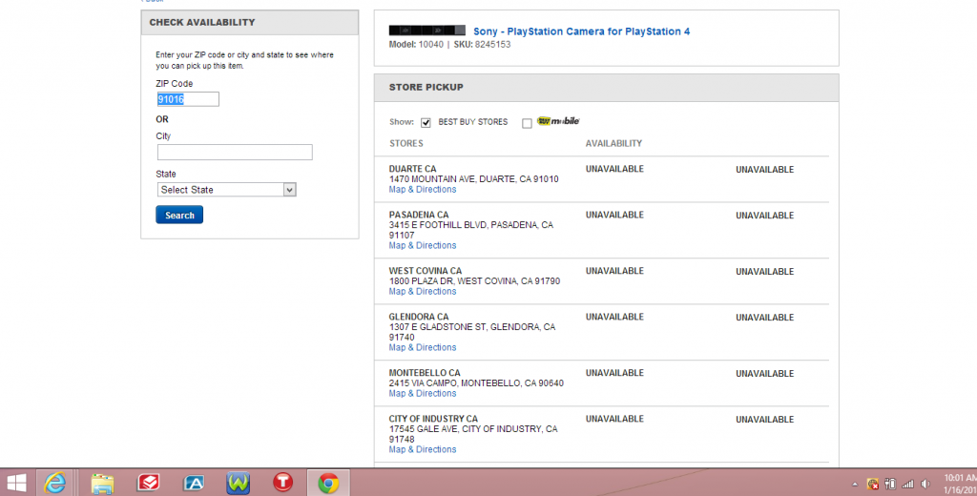Show hidden system tray icons
The width and height of the screenshot is (977, 496).
[x=855, y=485]
